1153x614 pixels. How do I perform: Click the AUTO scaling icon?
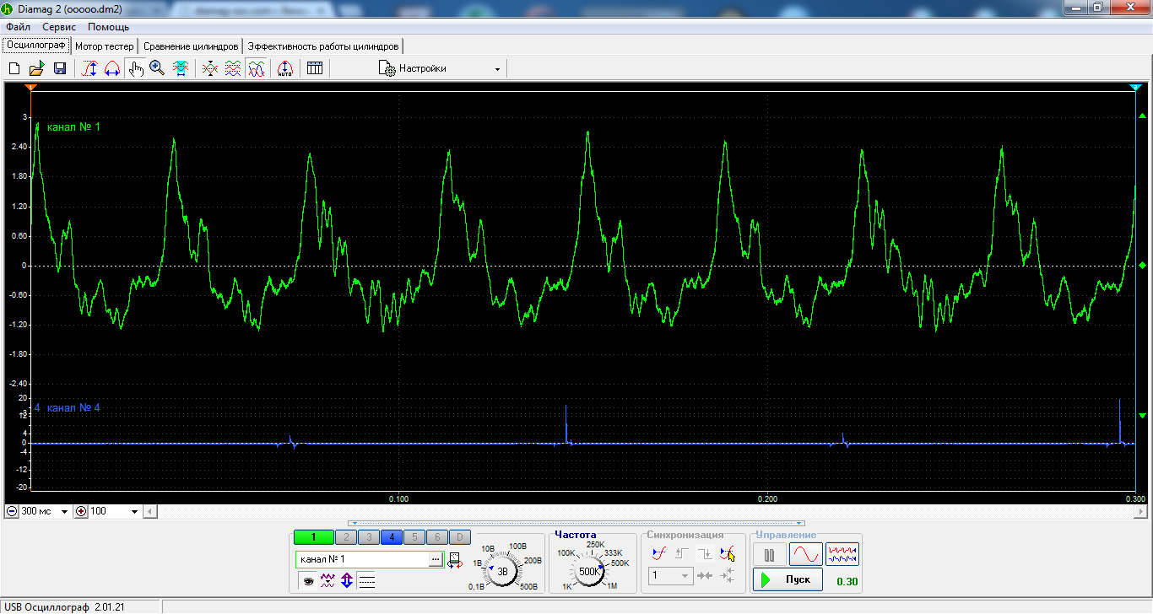tap(284, 69)
